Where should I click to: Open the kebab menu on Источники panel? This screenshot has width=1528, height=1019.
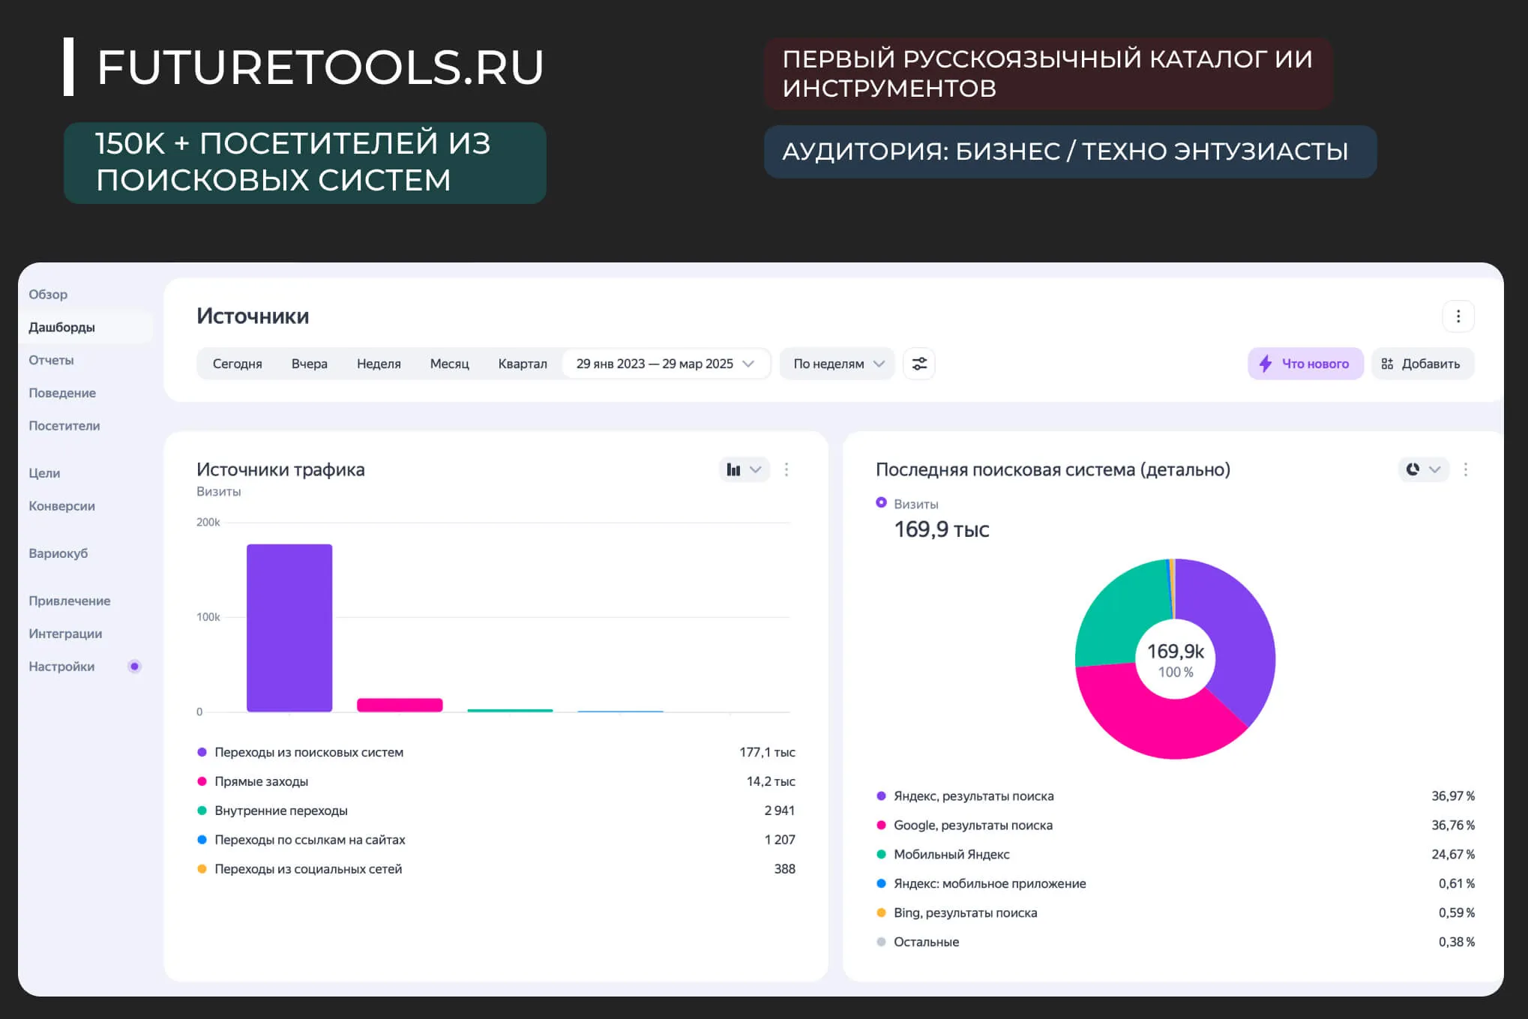point(1458,316)
